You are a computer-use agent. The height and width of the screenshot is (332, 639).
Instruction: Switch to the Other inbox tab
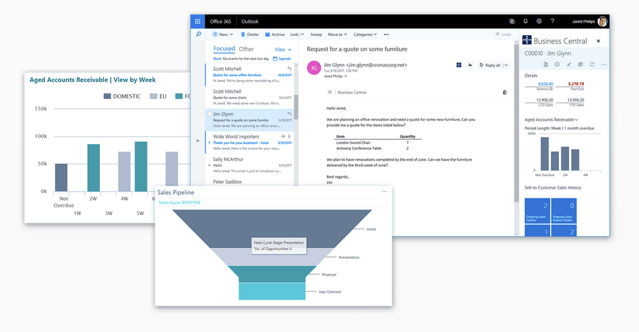pyautogui.click(x=246, y=49)
